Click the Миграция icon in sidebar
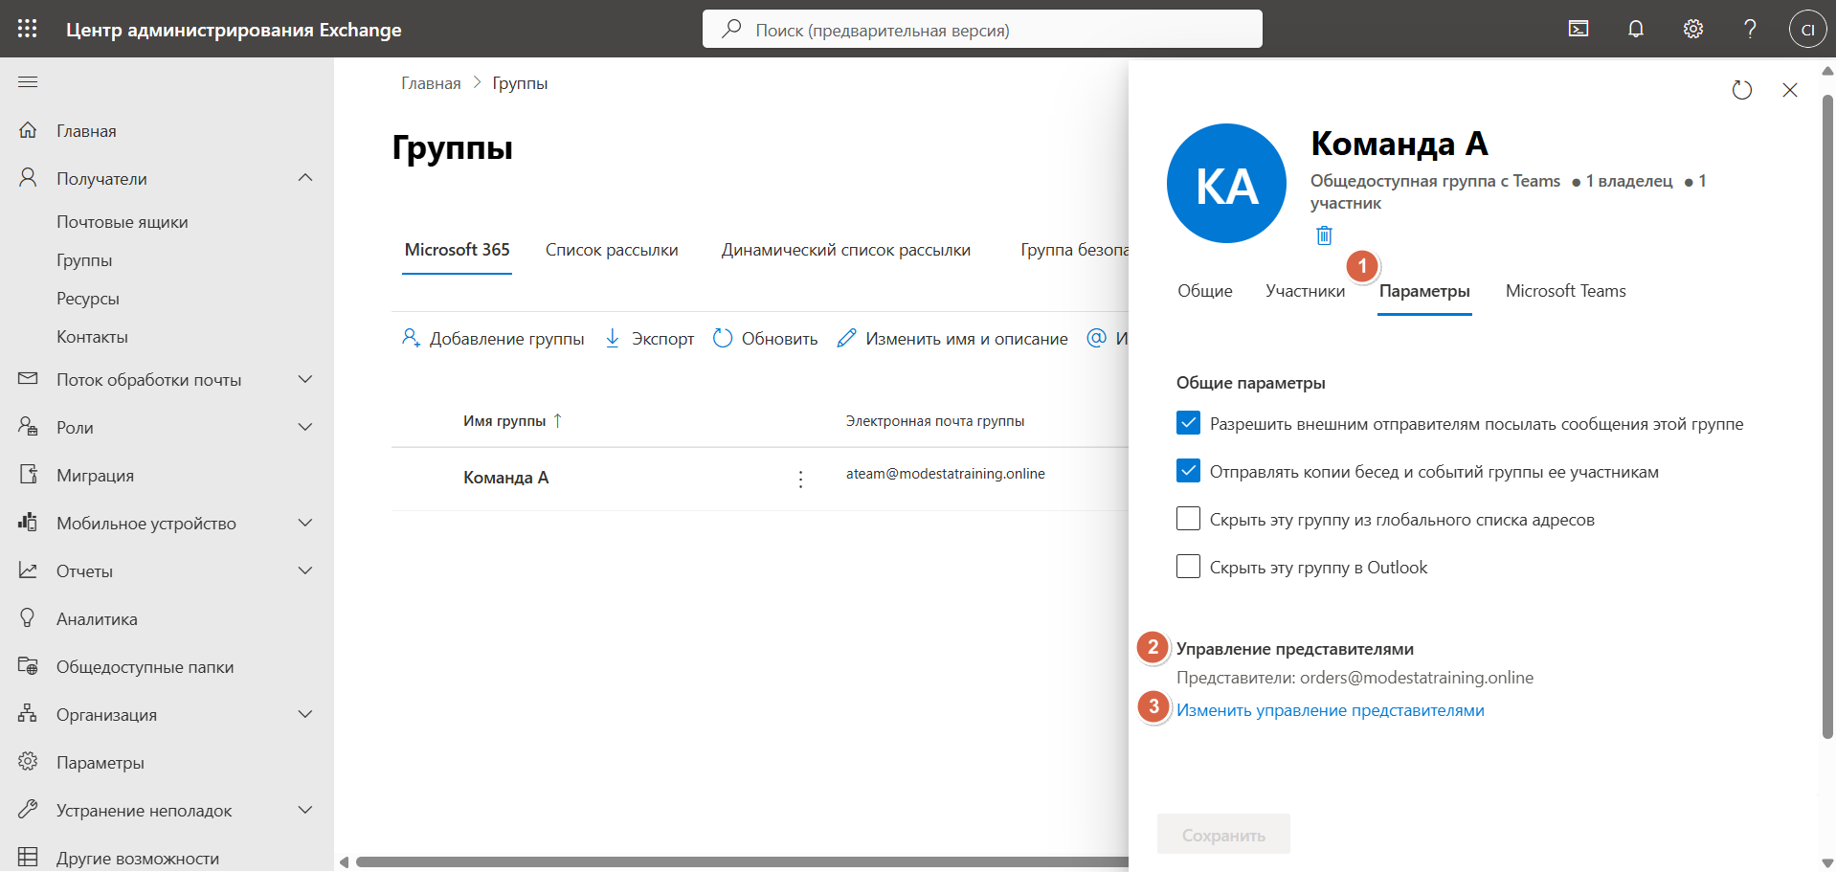Viewport: 1836px width, 872px height. pyautogui.click(x=28, y=475)
